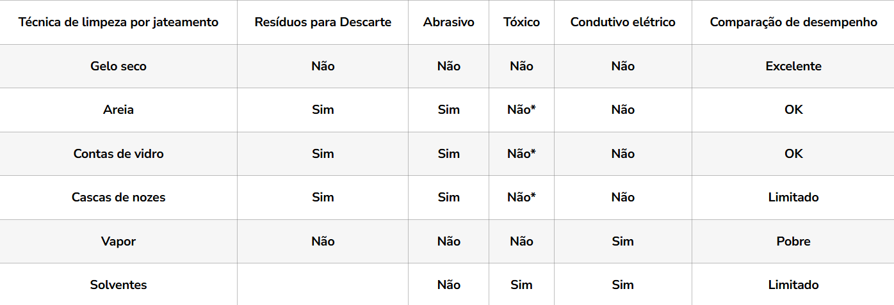This screenshot has width=894, height=305.
Task: Click 'Limitado' in the Solventes row
Action: pos(793,285)
